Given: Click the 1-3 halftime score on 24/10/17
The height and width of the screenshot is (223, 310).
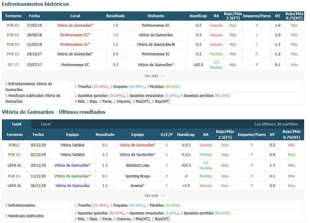Looking at the screenshot, I should [278, 54].
